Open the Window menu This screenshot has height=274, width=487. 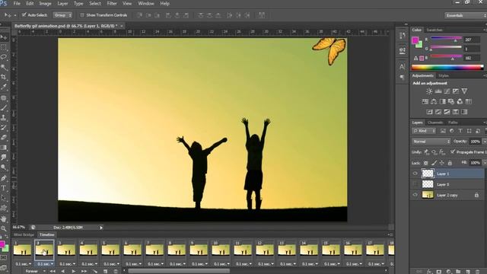(x=146, y=4)
